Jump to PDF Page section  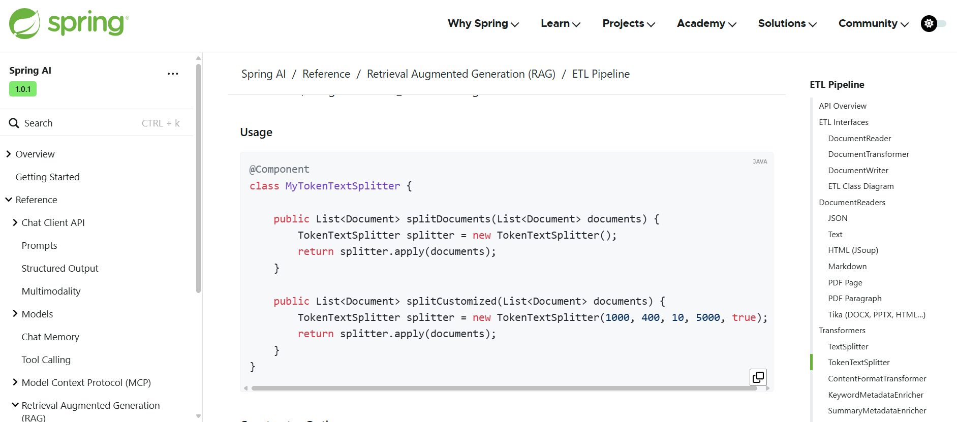[845, 282]
